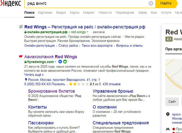Click the lock icon before flyredwings.com
Viewport: 182px width, 133px height.
click(x=25, y=62)
